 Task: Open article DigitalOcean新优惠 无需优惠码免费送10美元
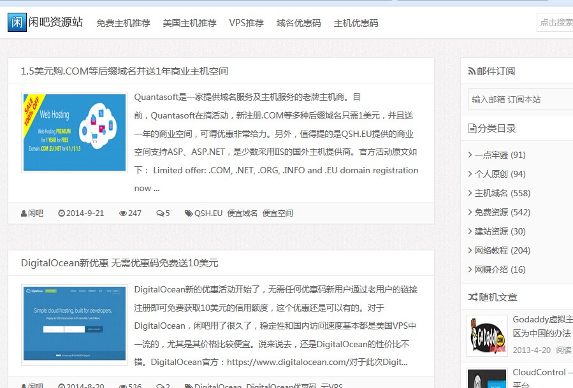pos(119,262)
